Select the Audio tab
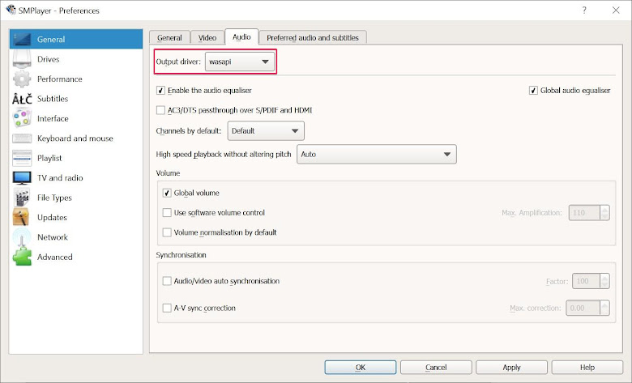The image size is (632, 383). point(241,36)
